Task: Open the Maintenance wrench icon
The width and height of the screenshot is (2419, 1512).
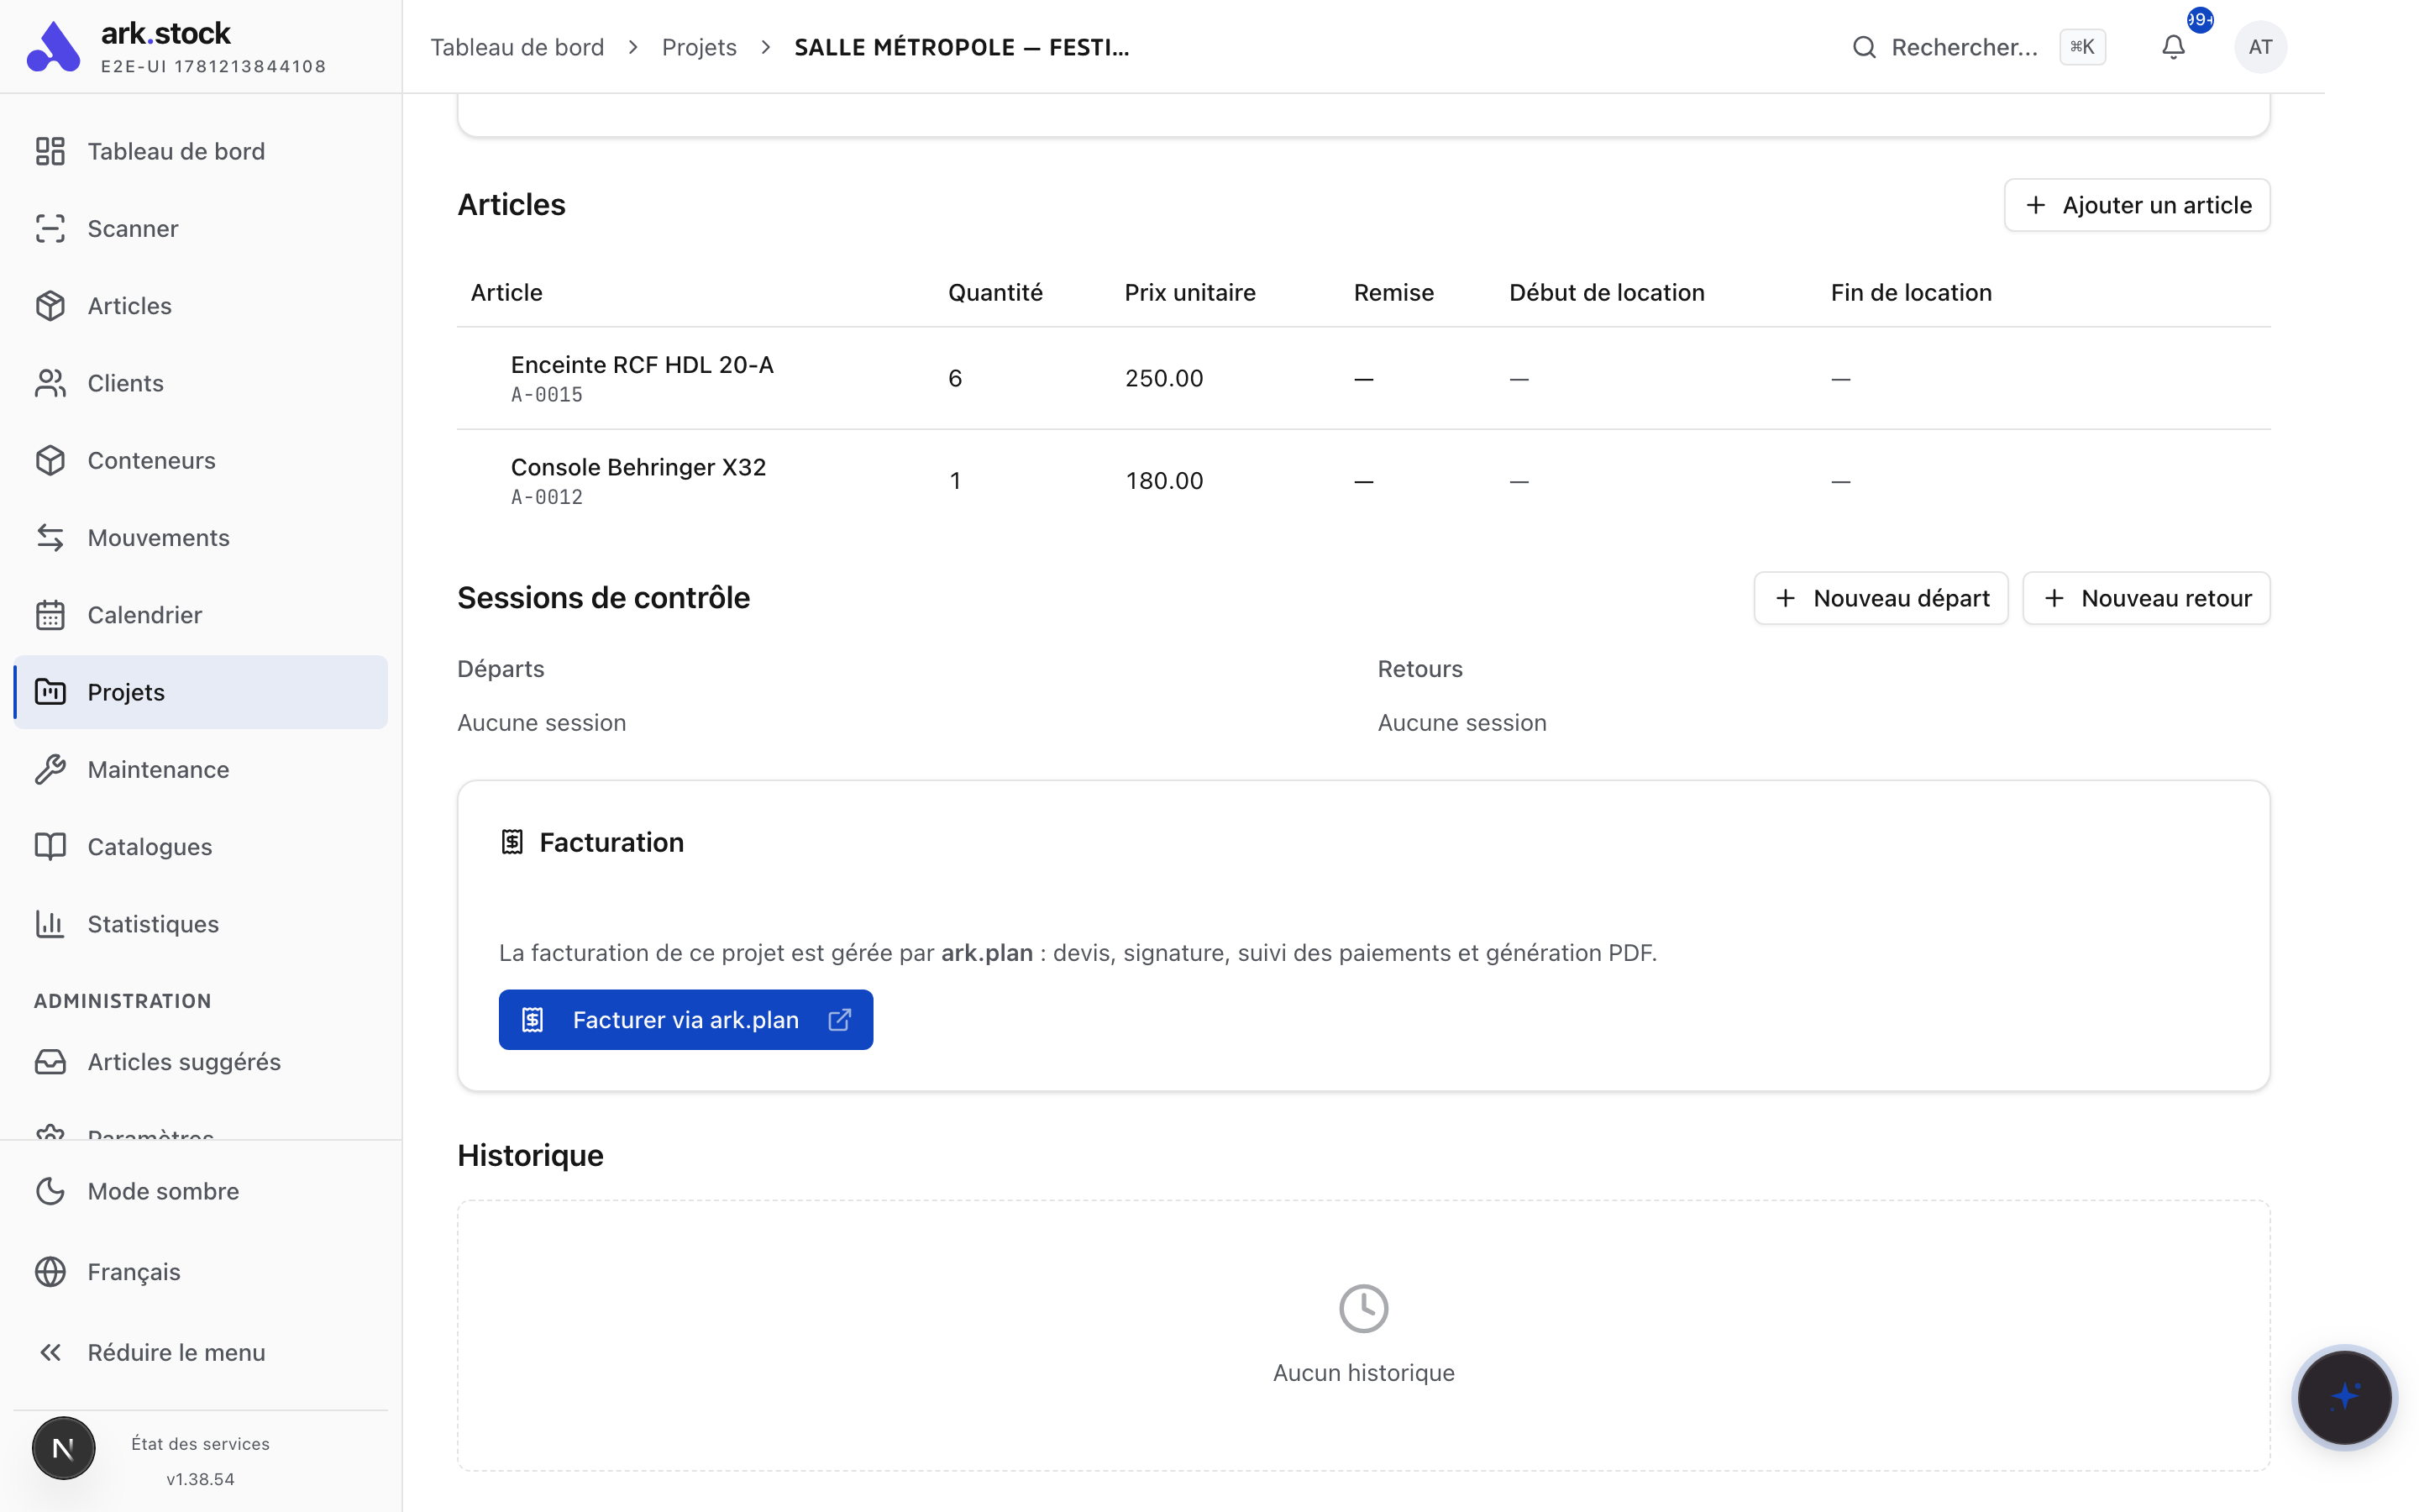Action: click(50, 770)
